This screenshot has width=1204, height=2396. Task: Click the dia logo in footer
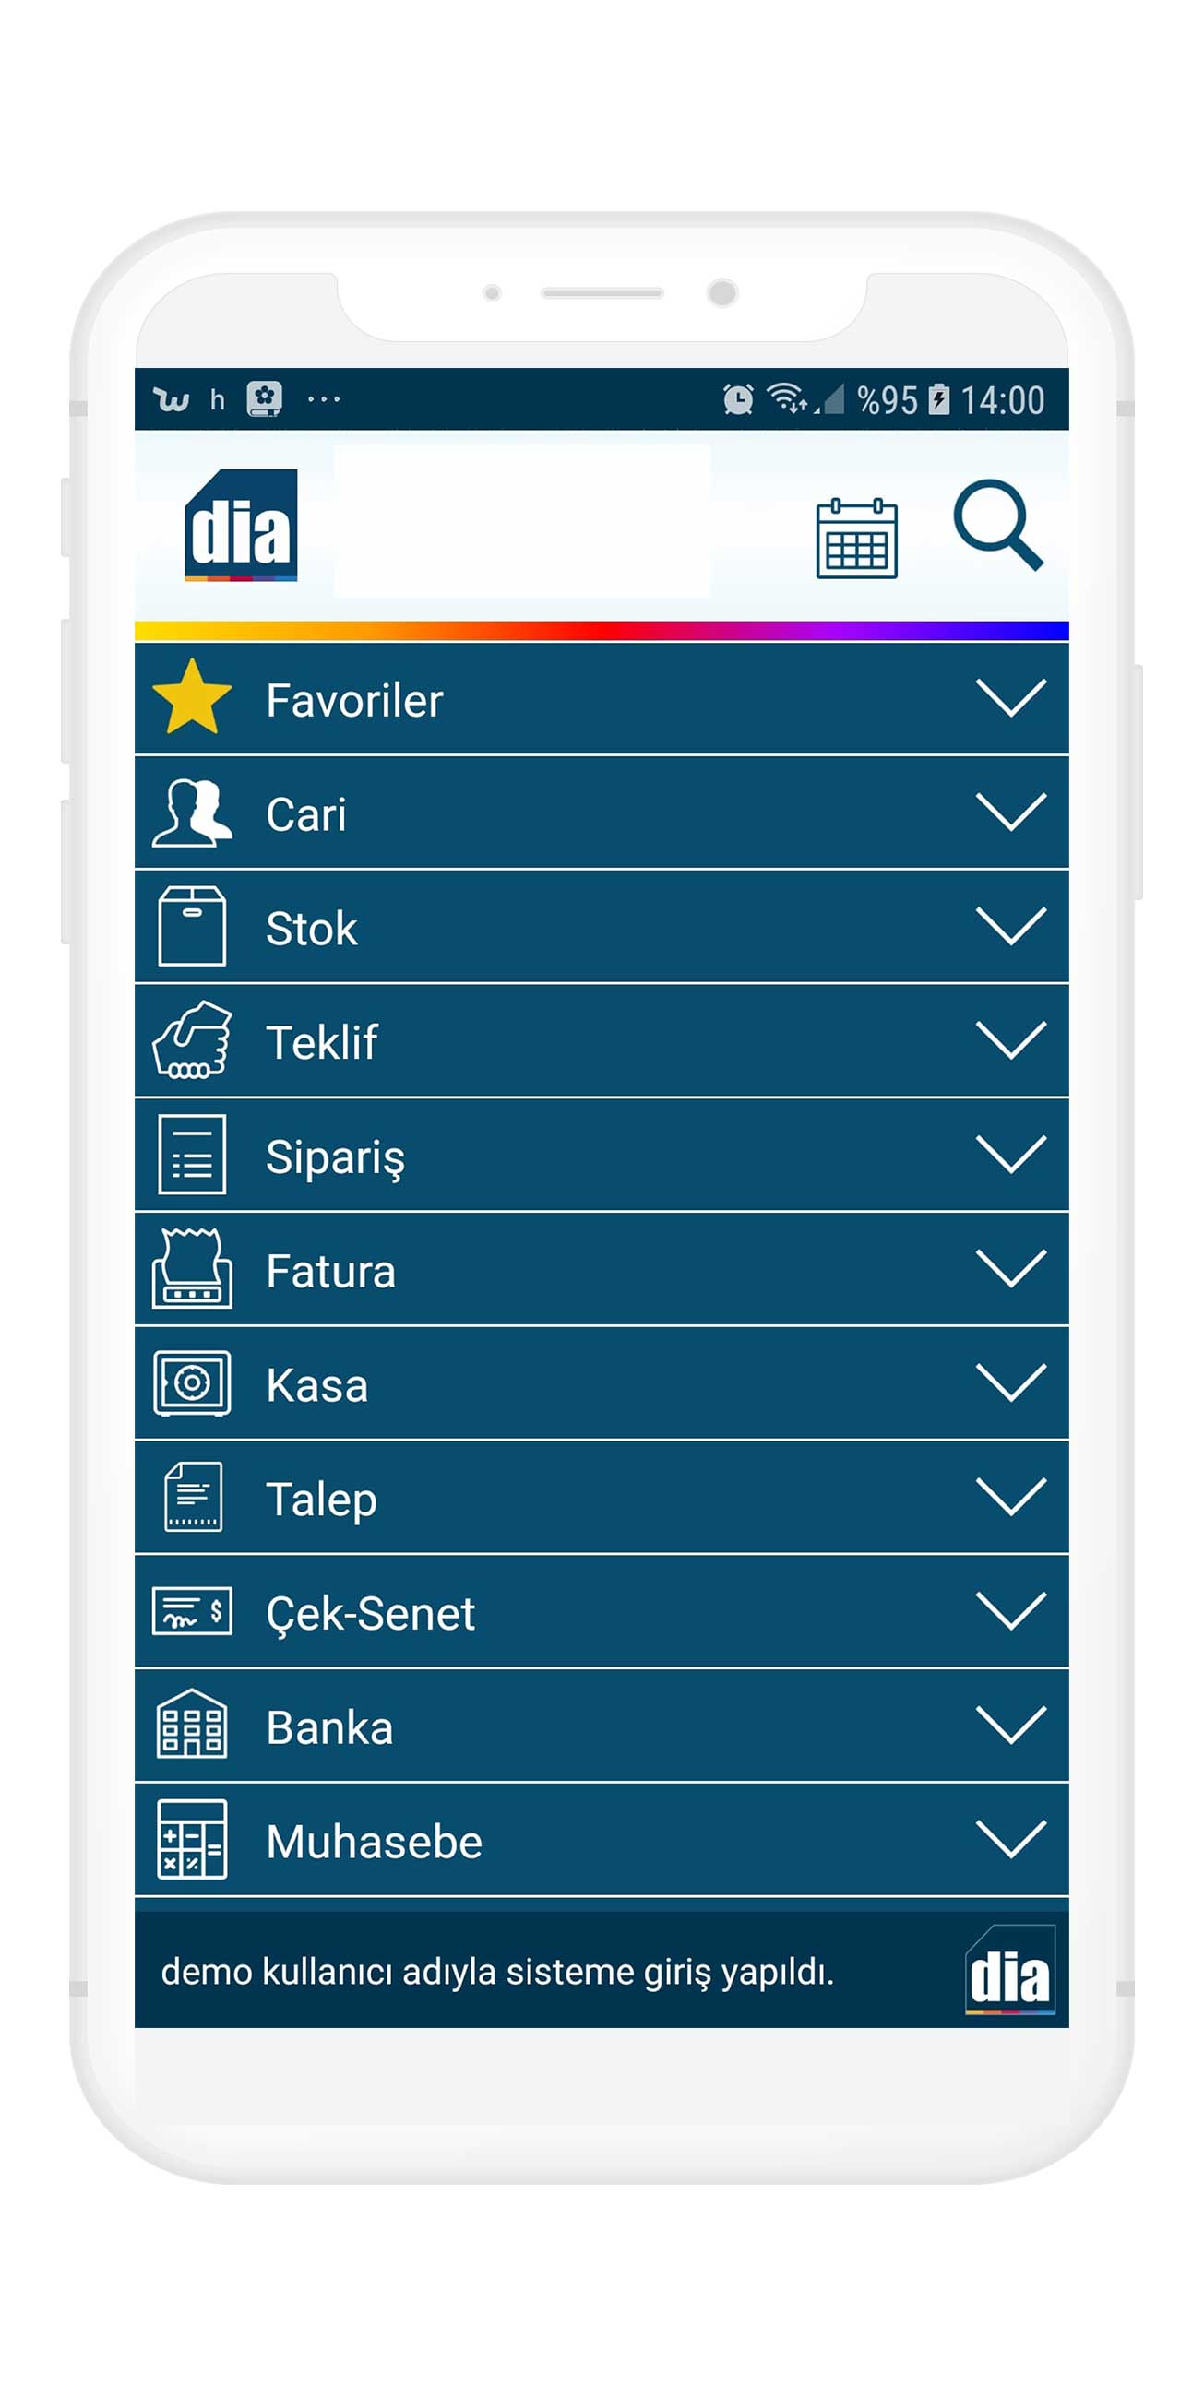pyautogui.click(x=1009, y=1970)
